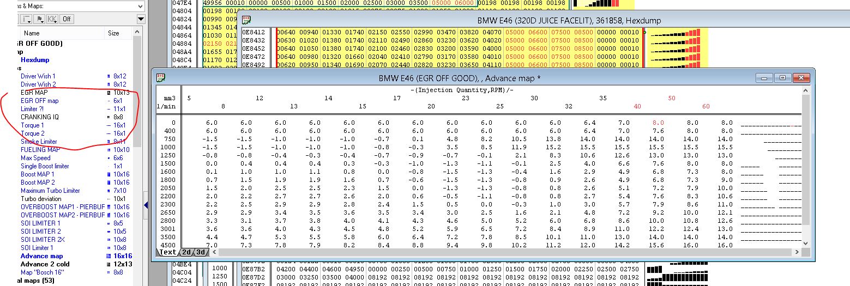The height and width of the screenshot is (286, 850).
Task: Select Single Boost limiter entry
Action: 45,166
